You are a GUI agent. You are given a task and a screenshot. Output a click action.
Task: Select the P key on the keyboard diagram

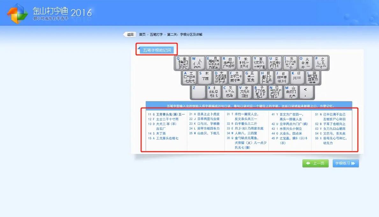point(321,63)
